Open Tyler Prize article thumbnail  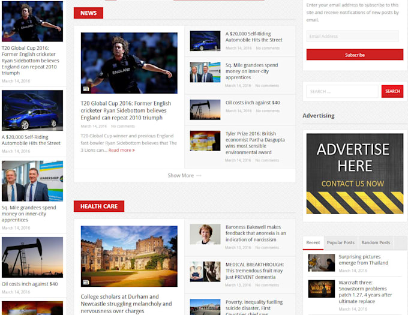[205, 141]
